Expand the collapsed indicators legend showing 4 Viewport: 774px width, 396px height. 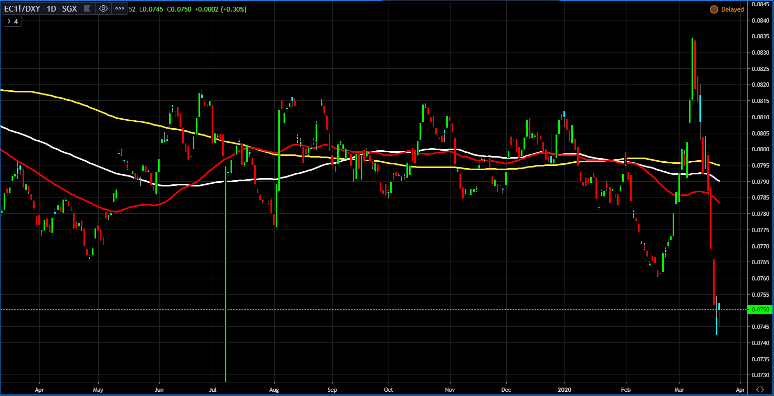13,22
